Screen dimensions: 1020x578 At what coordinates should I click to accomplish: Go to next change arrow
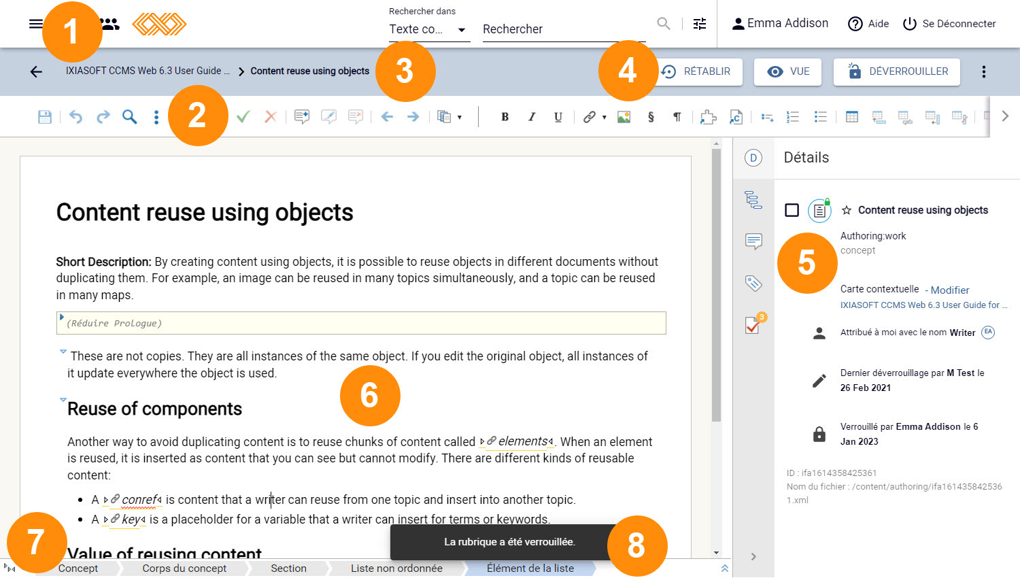413,117
